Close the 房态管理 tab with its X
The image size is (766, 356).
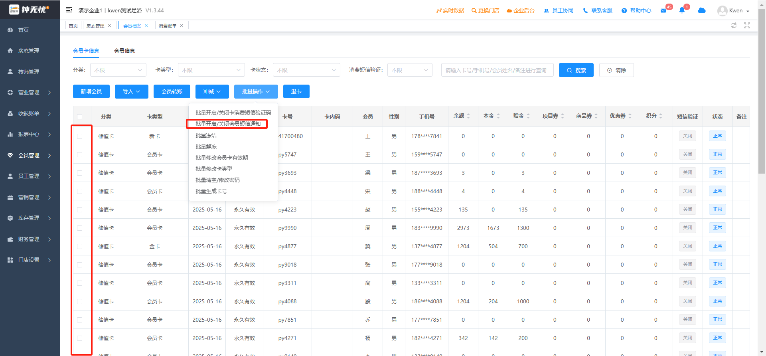[x=110, y=26]
